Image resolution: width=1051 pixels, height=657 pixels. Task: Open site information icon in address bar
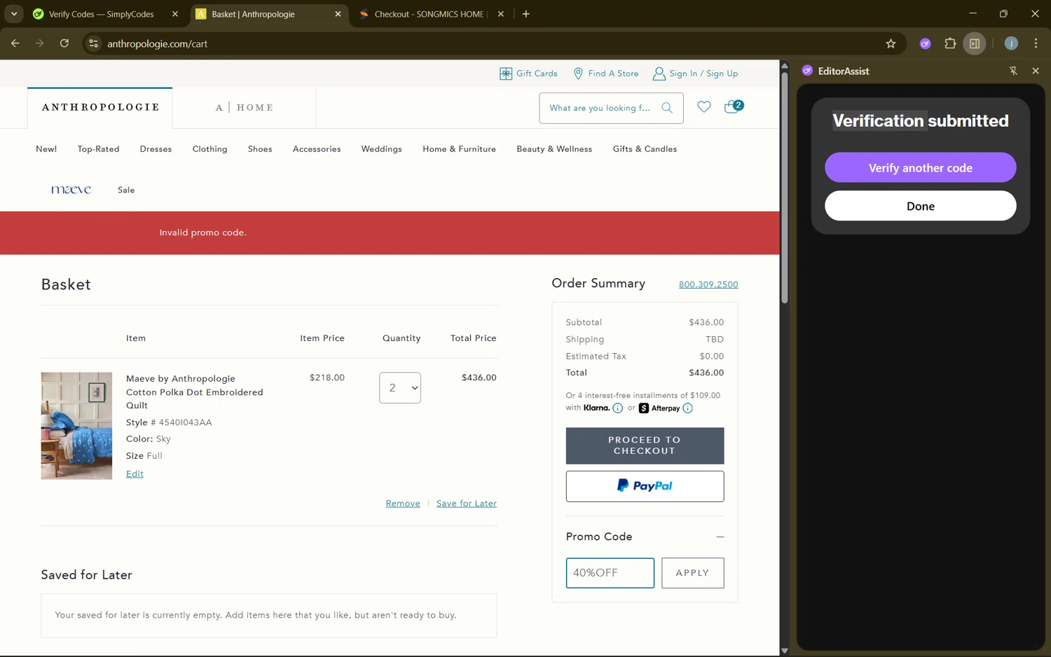point(93,43)
